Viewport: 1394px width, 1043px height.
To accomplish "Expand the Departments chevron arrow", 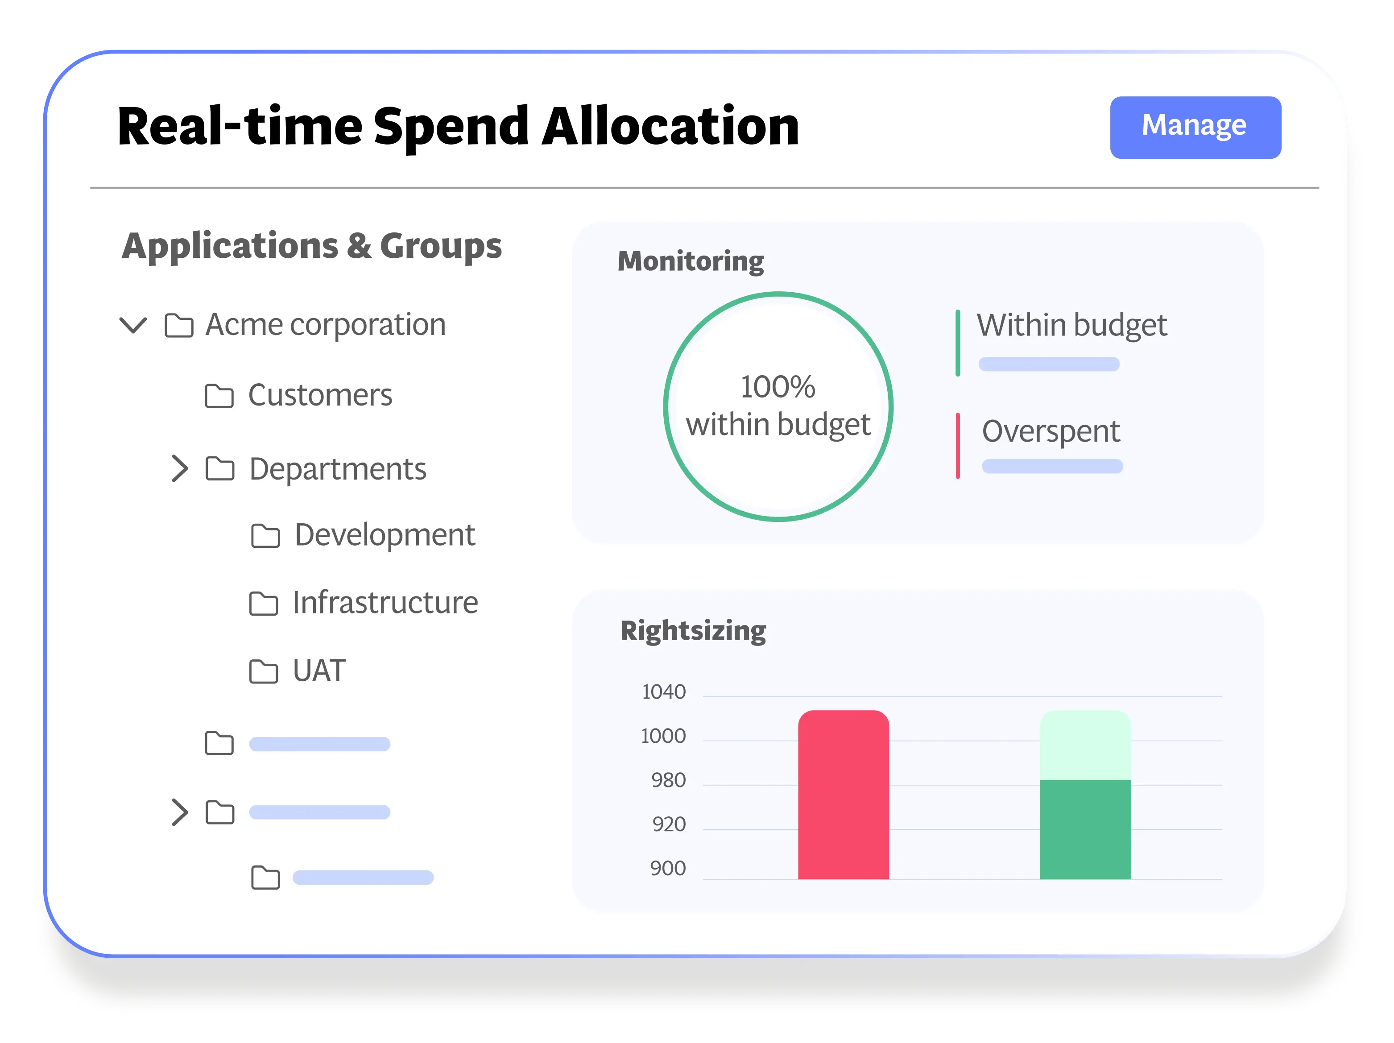I will 180,469.
